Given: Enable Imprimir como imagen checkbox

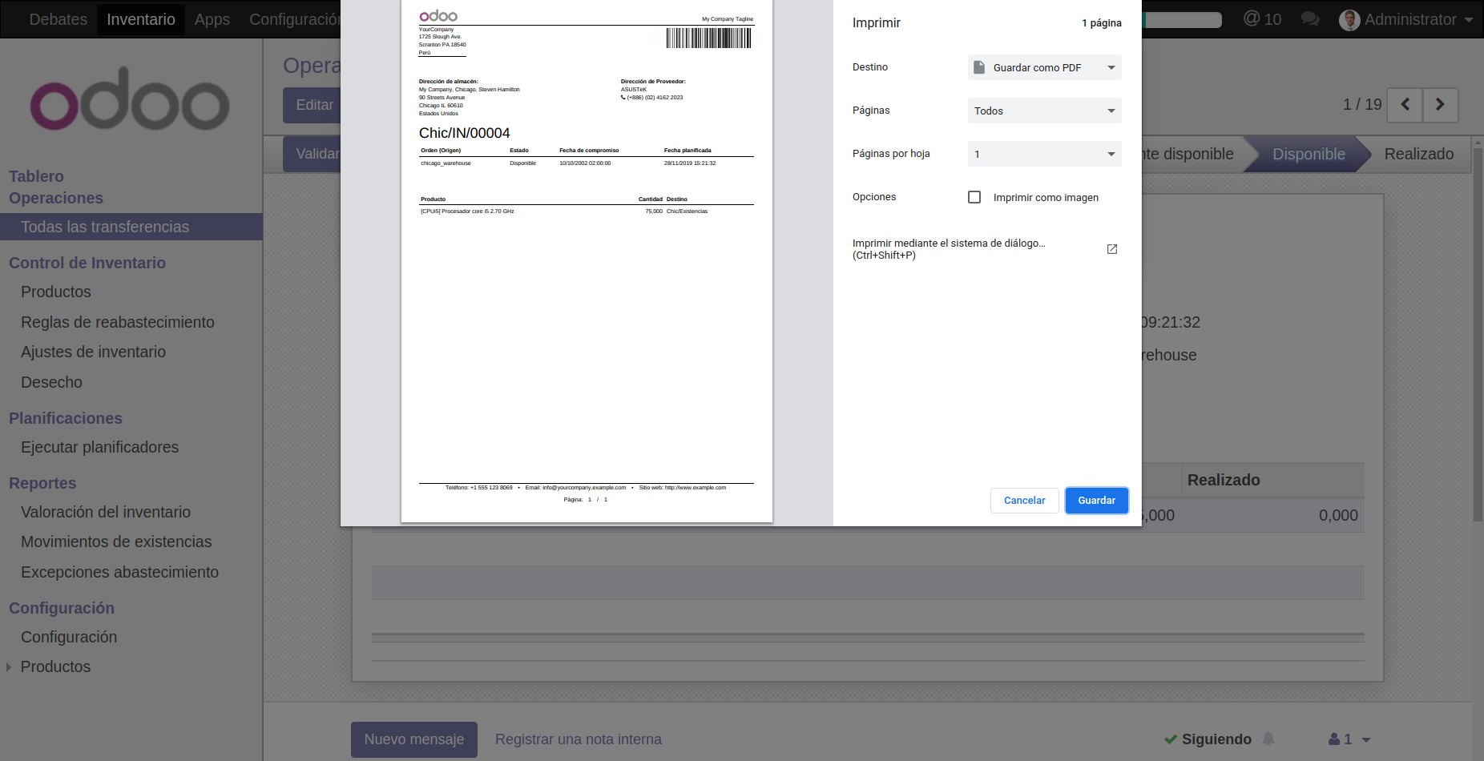Looking at the screenshot, I should tap(974, 197).
